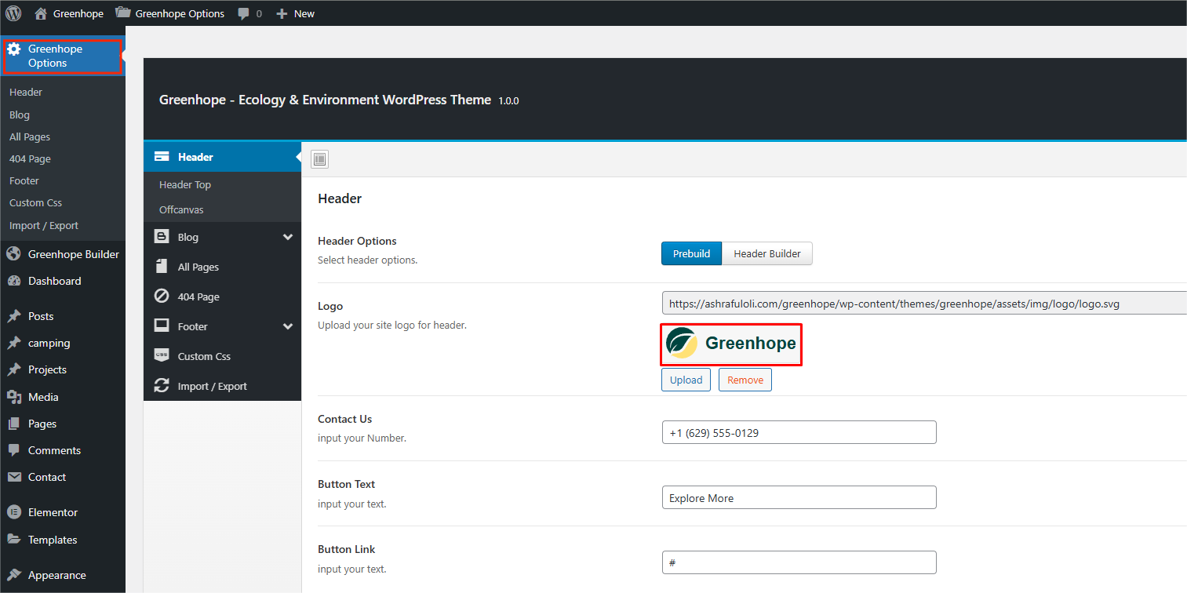1187x593 pixels.
Task: Click the Button Text input field
Action: [799, 497]
